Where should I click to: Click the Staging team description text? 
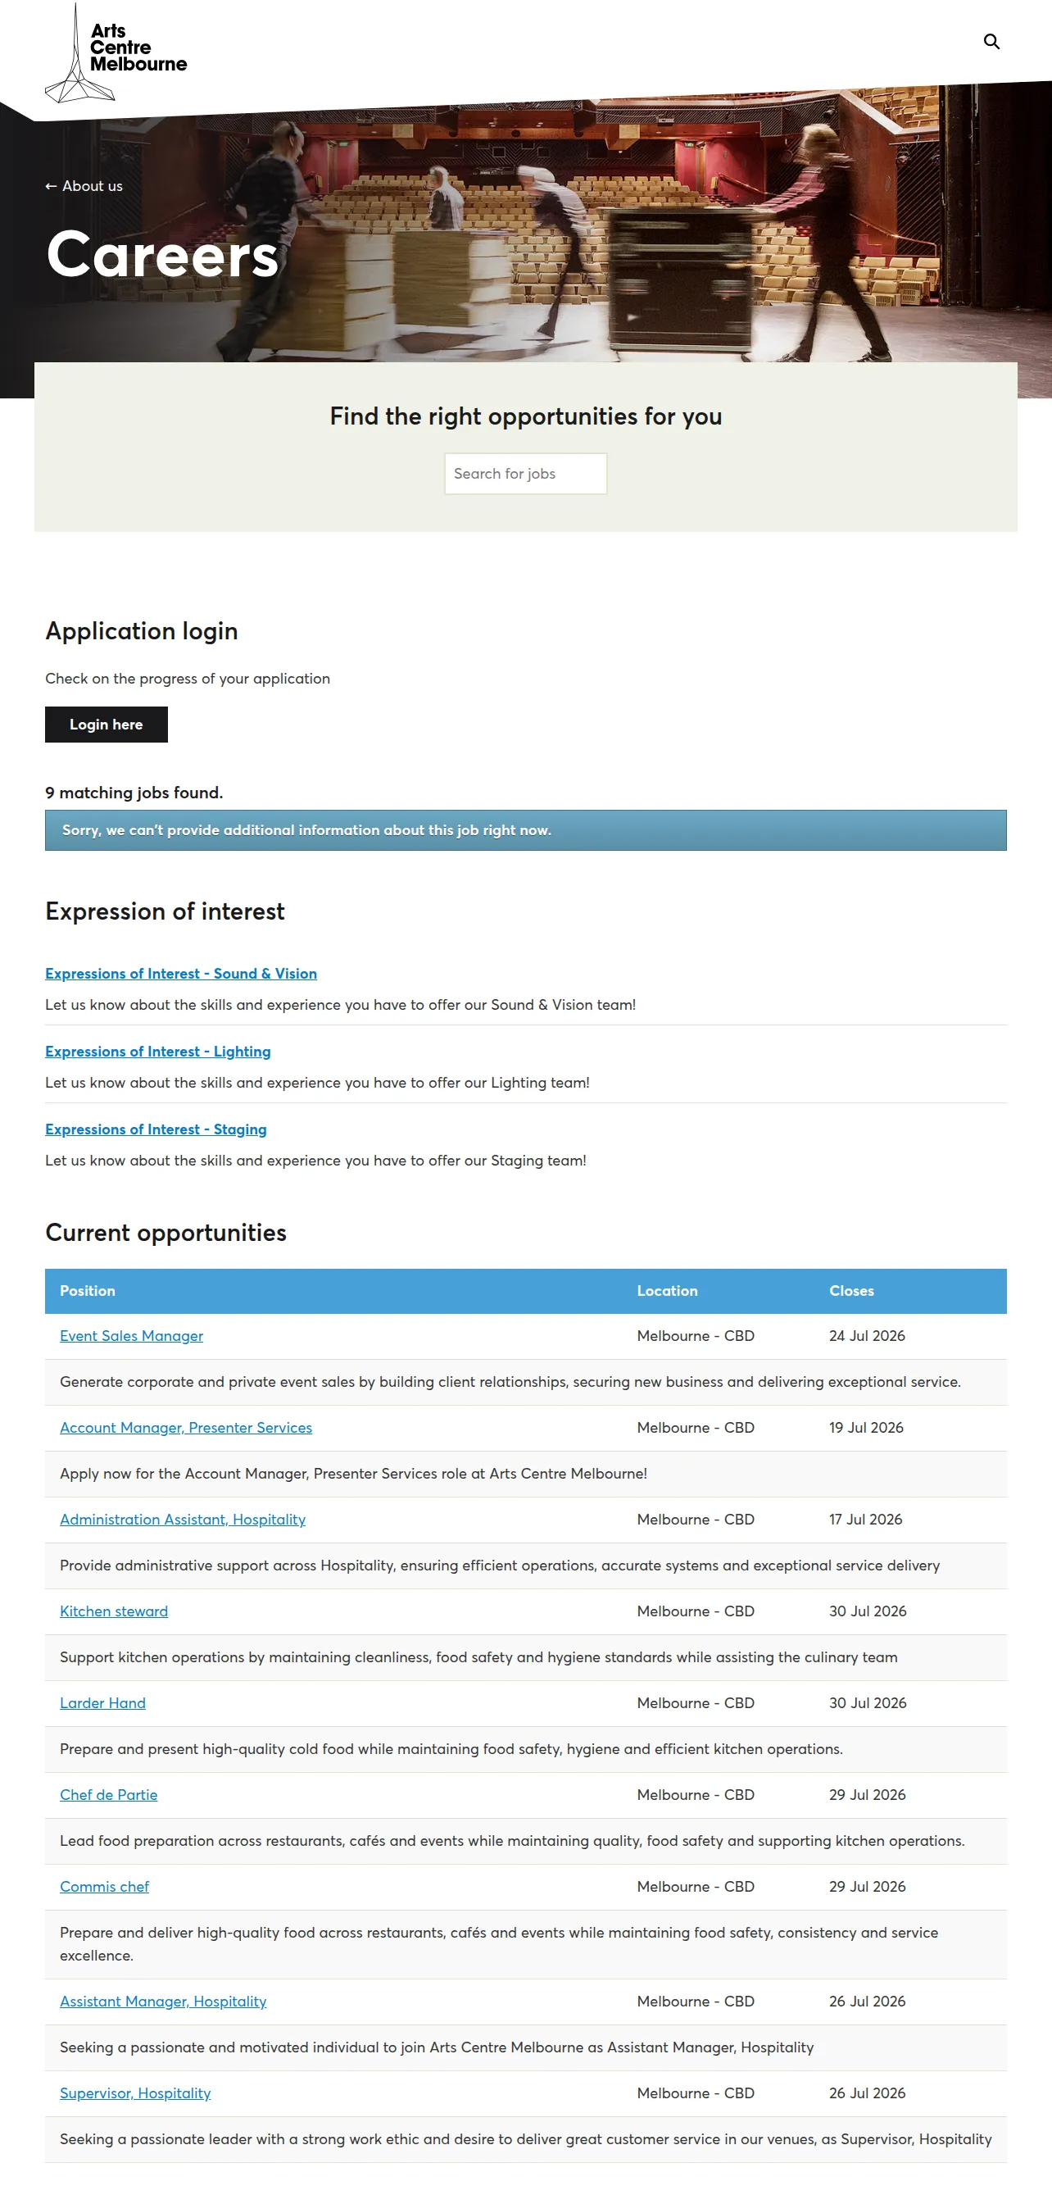[x=315, y=1160]
